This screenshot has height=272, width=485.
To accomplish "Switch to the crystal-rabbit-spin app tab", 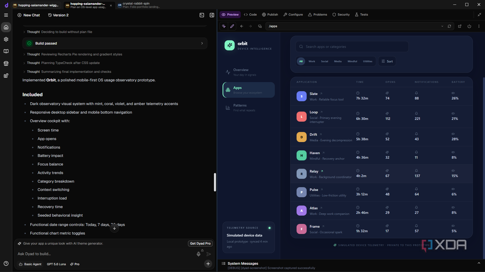I will click(139, 5).
